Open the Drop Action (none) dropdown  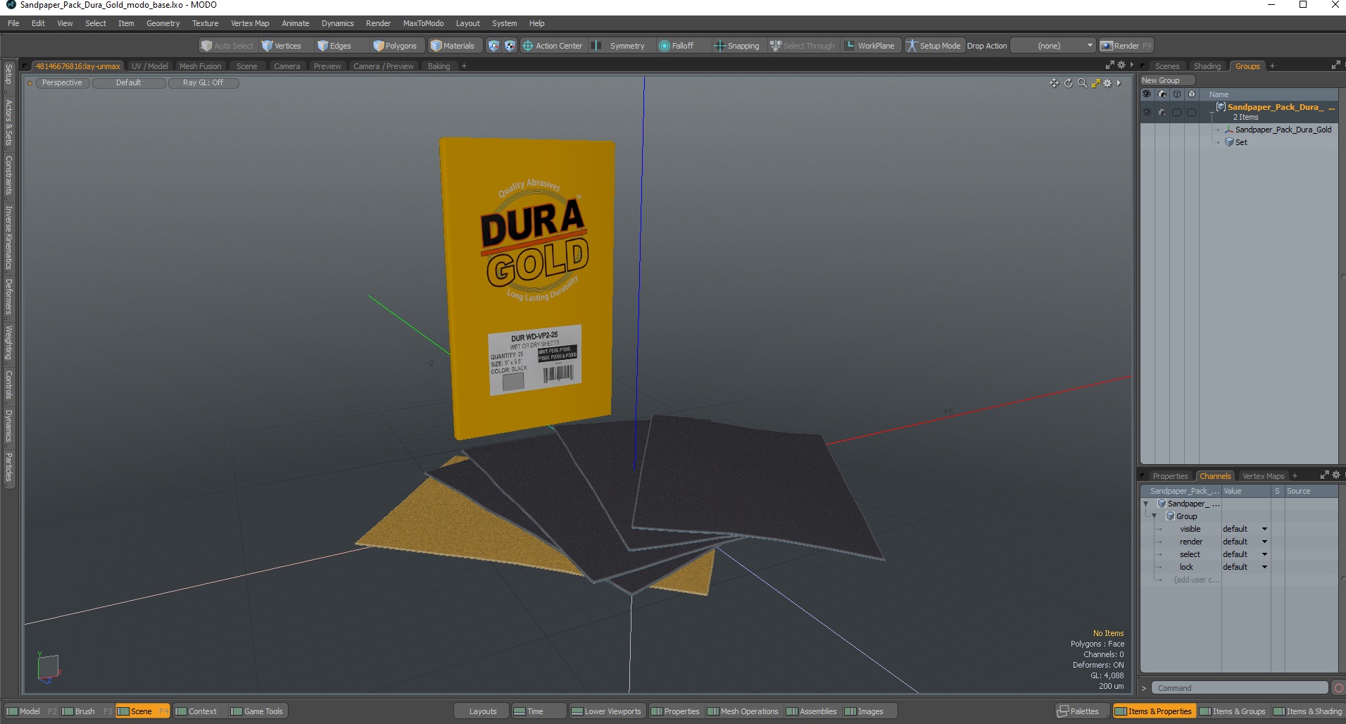click(x=1053, y=46)
